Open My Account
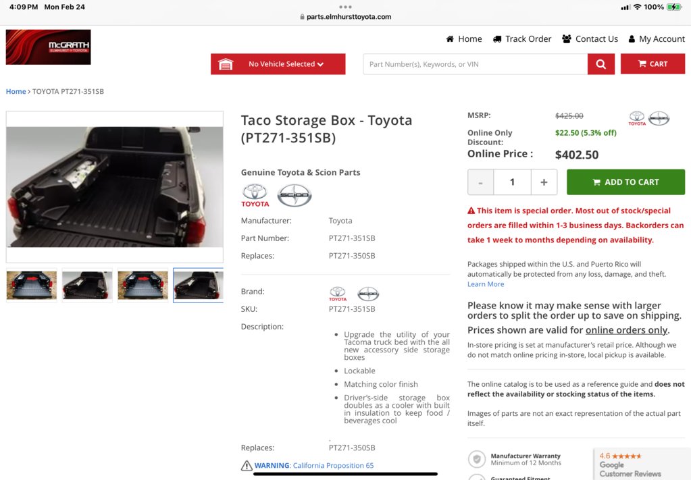The width and height of the screenshot is (691, 480). (656, 38)
